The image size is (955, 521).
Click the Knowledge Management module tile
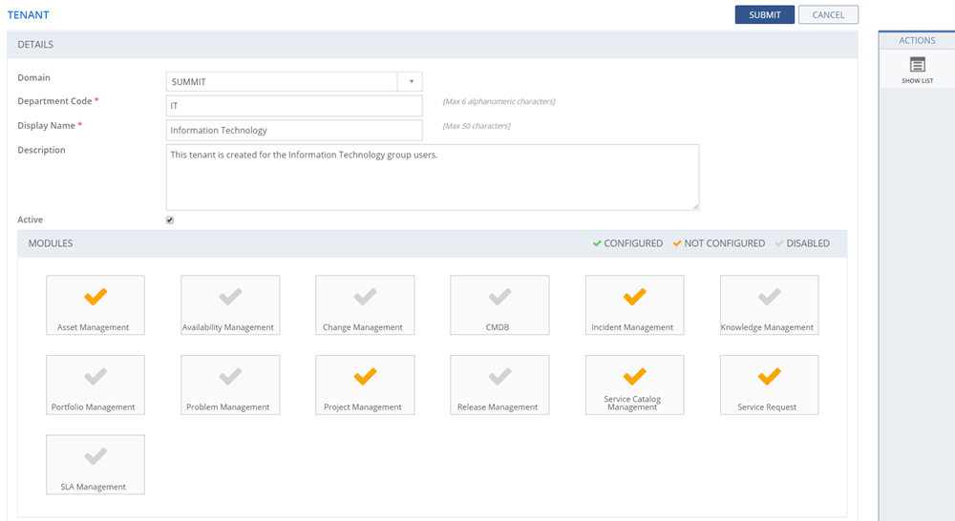click(769, 304)
